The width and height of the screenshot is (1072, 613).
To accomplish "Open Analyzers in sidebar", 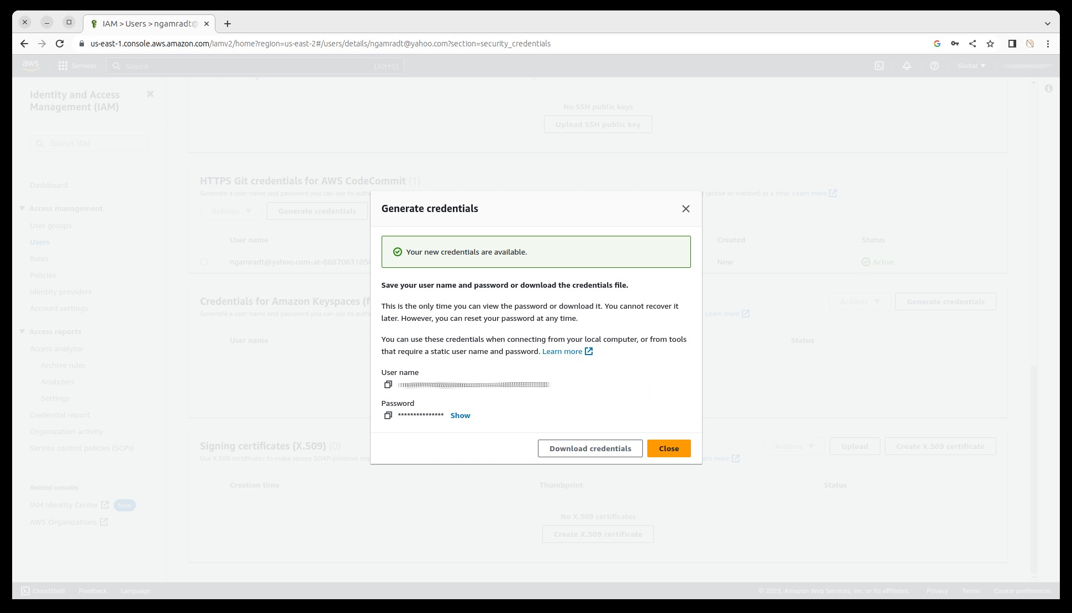I will tap(57, 382).
